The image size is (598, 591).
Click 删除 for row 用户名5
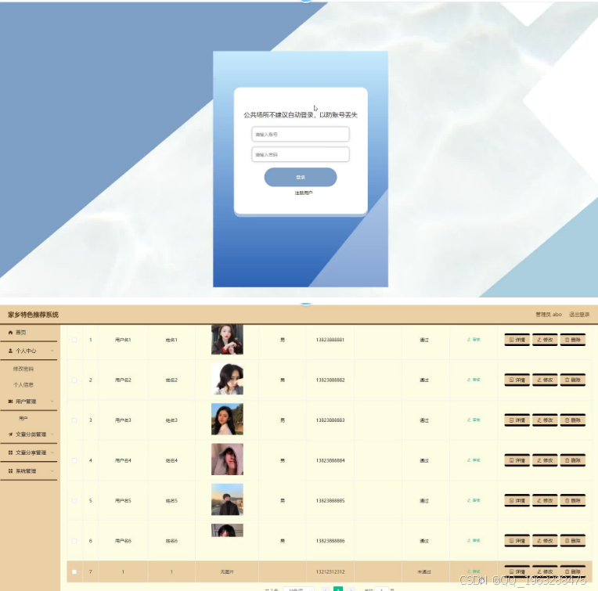pyautogui.click(x=573, y=501)
